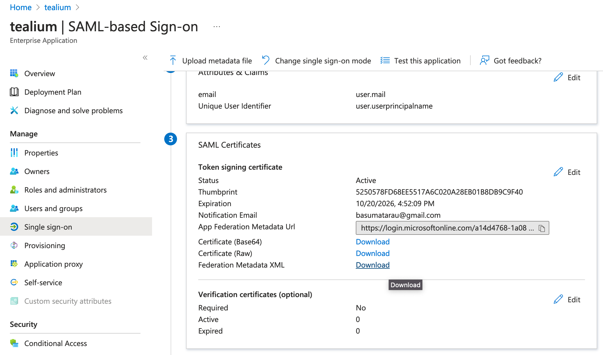Image resolution: width=603 pixels, height=355 pixels.
Task: Click the tealium breadcrumb link
Action: pyautogui.click(x=57, y=8)
